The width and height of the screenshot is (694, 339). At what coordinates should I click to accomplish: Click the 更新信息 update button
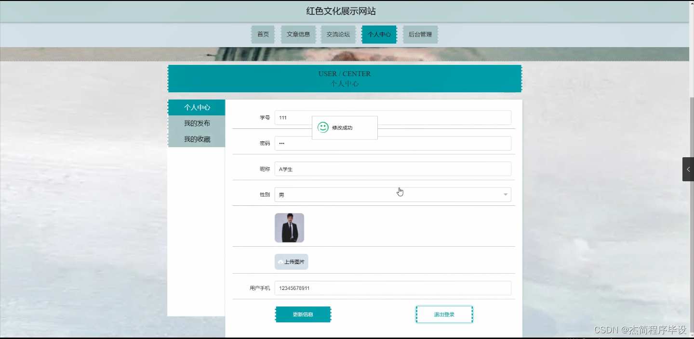[x=303, y=314]
